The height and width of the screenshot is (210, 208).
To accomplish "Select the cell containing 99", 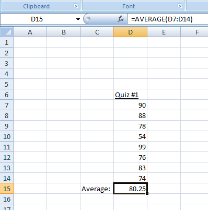I will click(130, 147).
